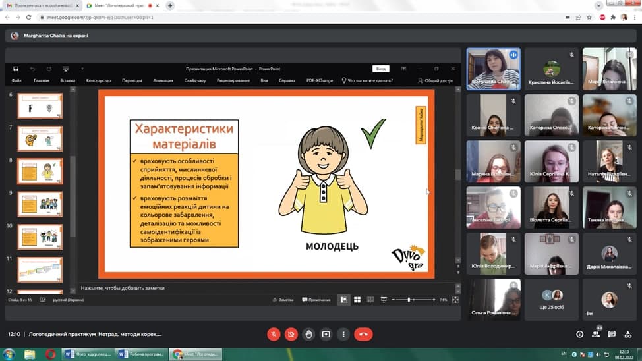Click the present screen button

coord(326,334)
